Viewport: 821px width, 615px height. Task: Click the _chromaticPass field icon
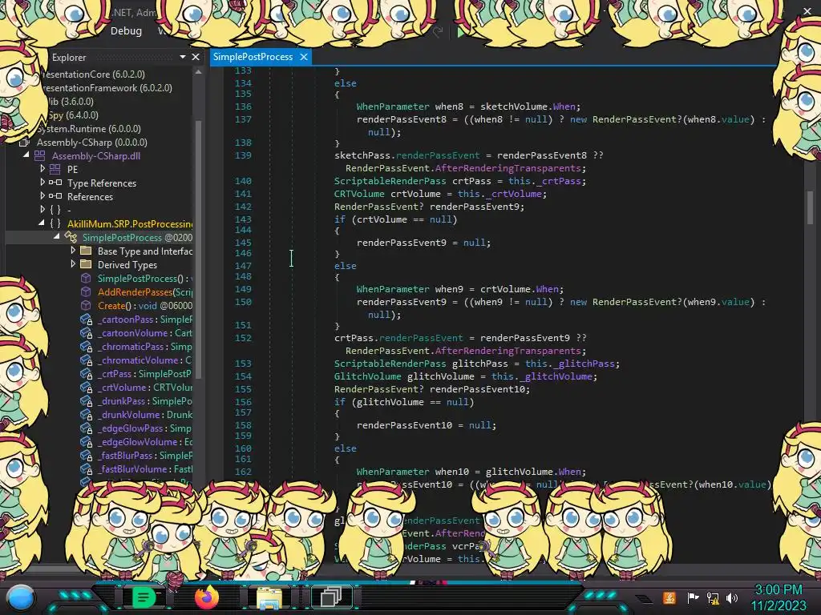86,346
